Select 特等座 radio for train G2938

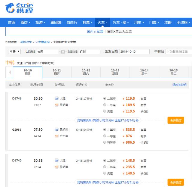tap(105, 142)
